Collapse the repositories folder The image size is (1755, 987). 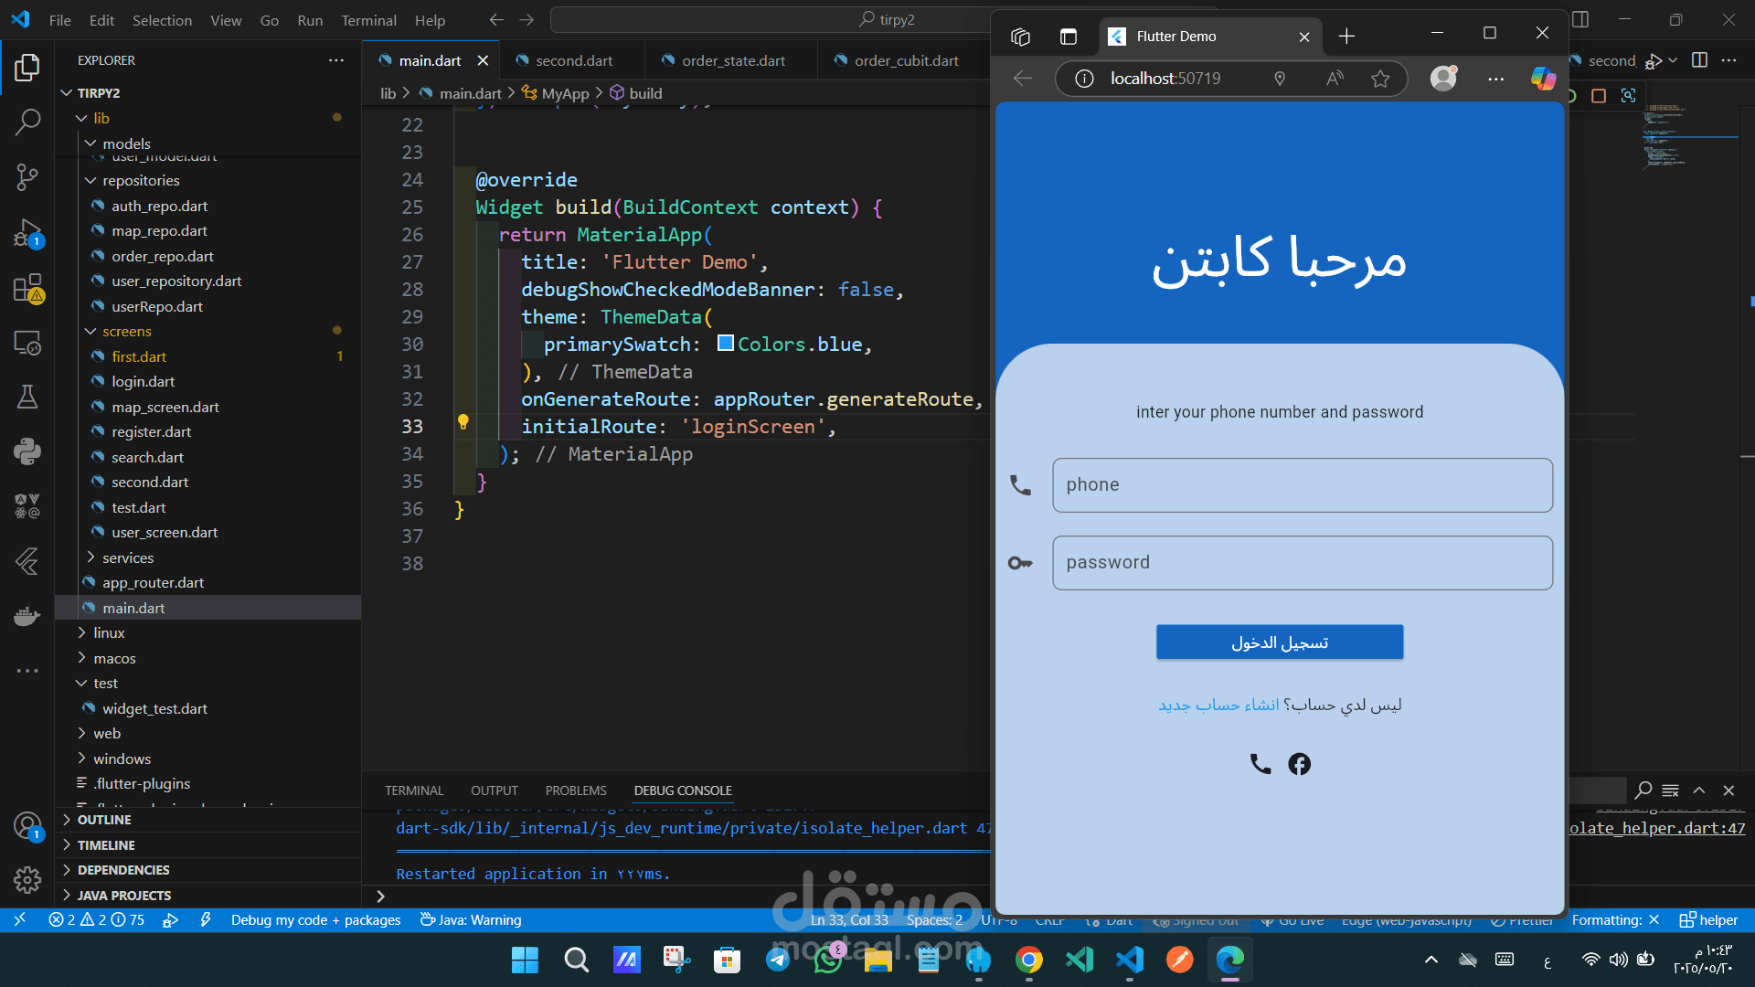[x=140, y=181]
